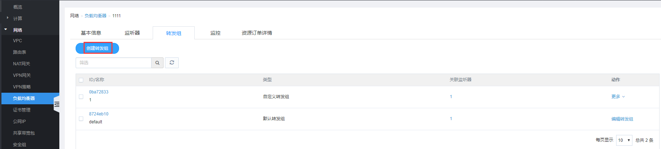Click the 负载均衡器 breadcrumb link
Screen dimensions: 661x149
[x=96, y=16]
